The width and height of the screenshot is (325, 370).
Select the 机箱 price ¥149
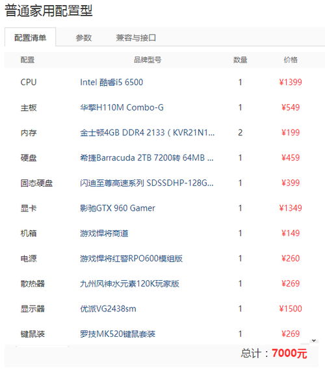[291, 233]
